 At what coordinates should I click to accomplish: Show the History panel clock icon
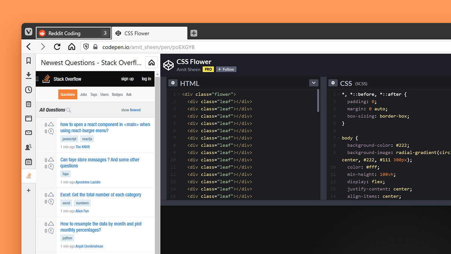point(29,90)
